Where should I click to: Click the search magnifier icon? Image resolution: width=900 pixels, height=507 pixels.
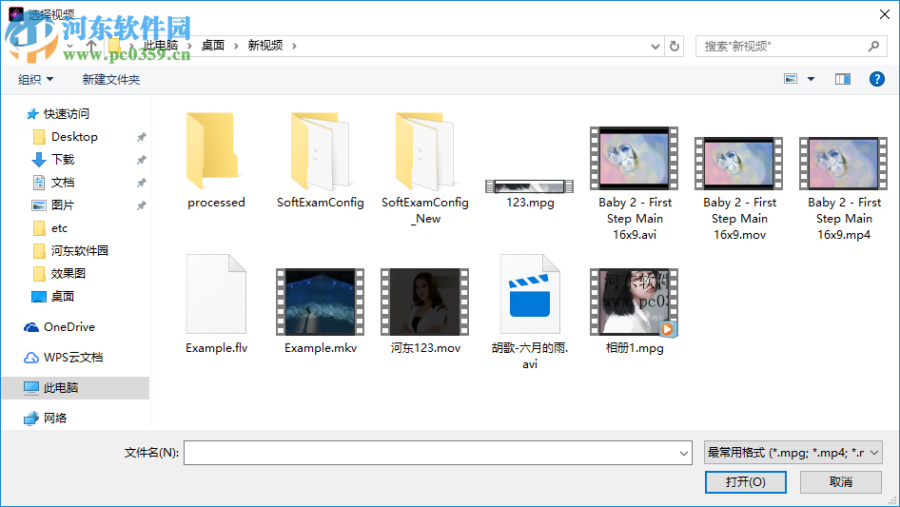click(x=873, y=46)
